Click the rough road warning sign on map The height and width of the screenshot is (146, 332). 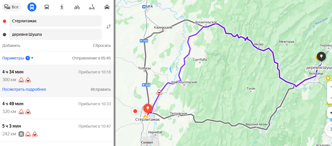[x=159, y=92]
